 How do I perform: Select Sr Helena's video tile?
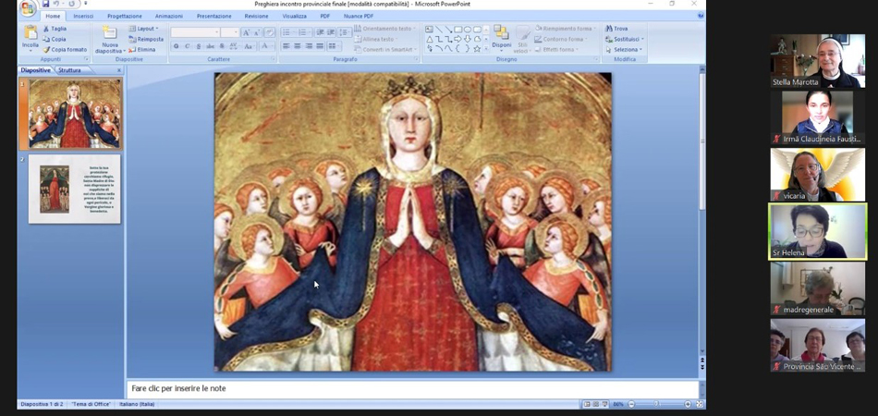click(818, 231)
